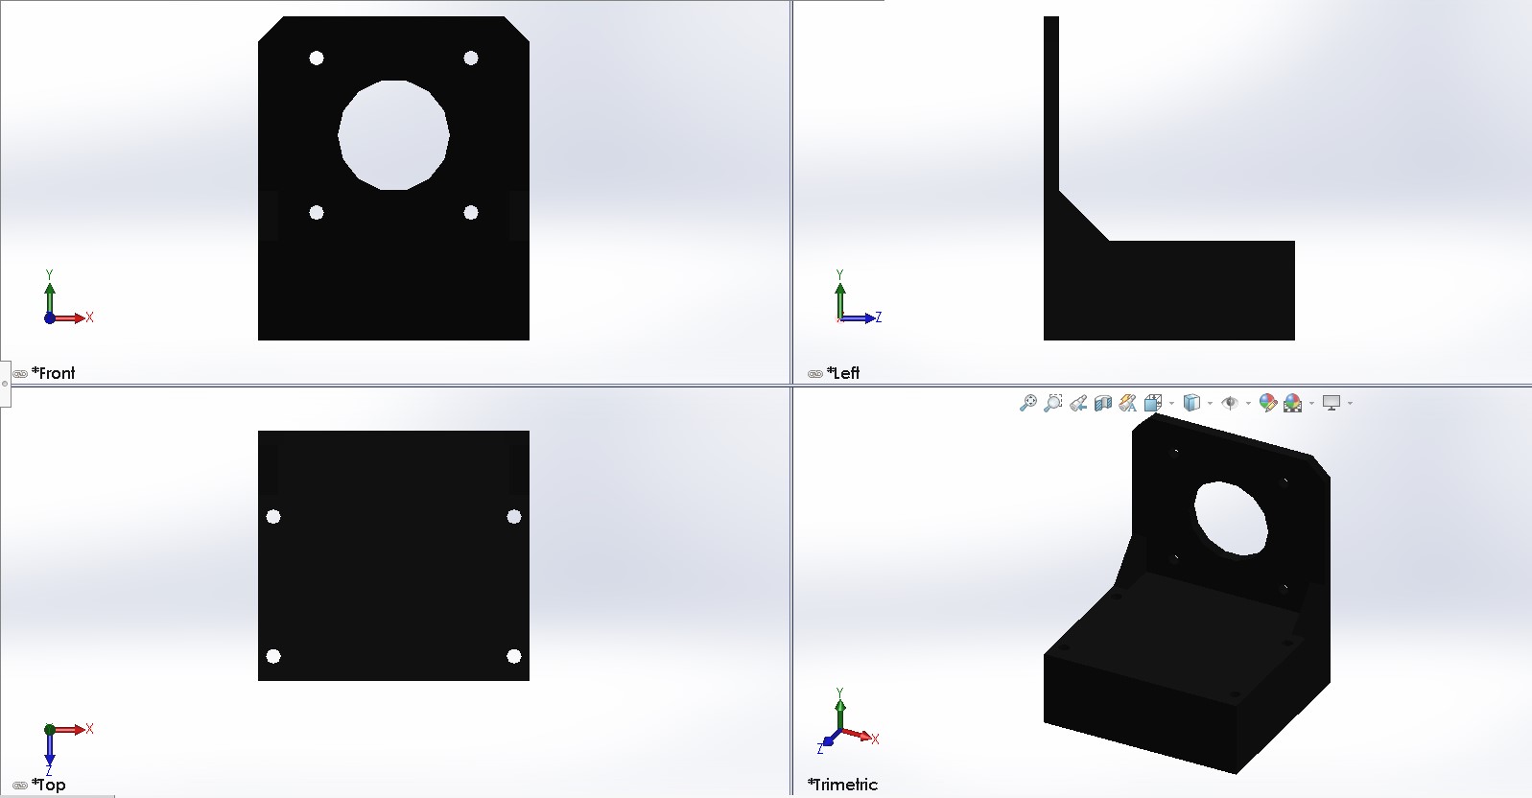Select the upper-left mounting hole in Front view
This screenshot has height=798, width=1532.
pyautogui.click(x=317, y=59)
